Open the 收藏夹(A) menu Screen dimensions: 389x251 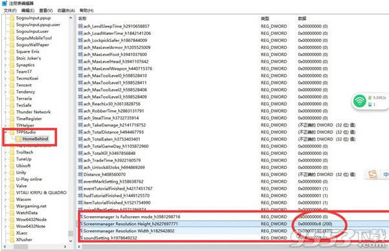tap(66, 10)
